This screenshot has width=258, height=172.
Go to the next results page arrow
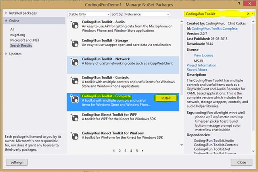tap(142, 151)
